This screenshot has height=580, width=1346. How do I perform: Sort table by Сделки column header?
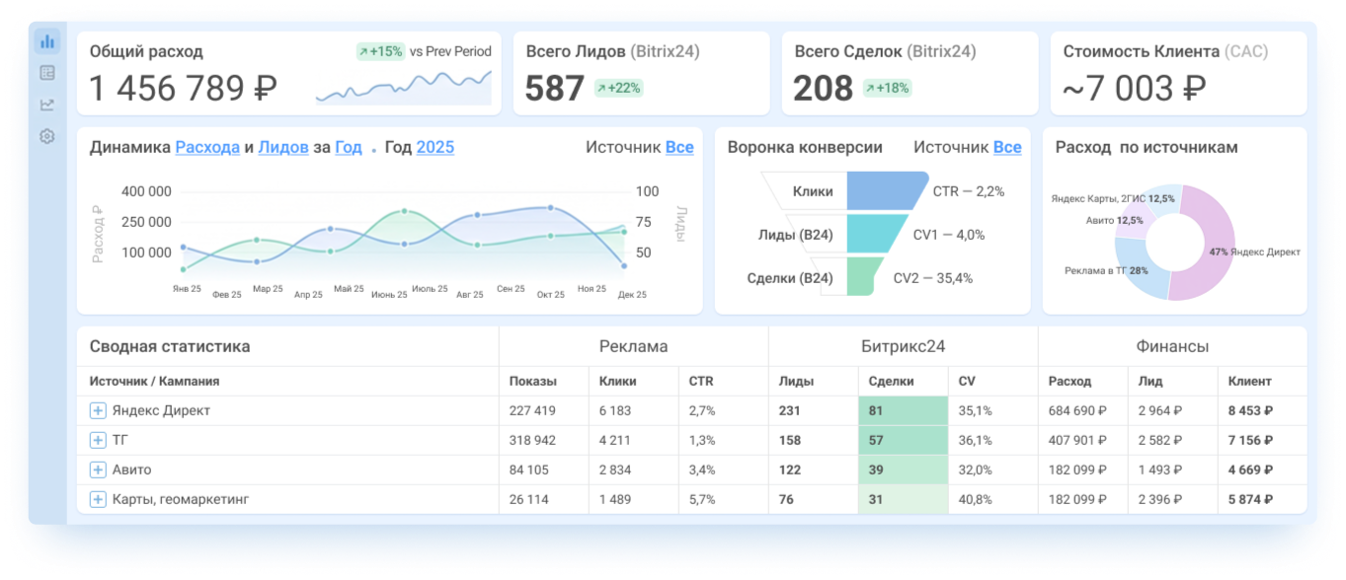coord(892,381)
